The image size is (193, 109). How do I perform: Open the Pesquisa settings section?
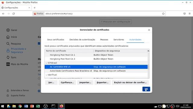pyautogui.click(x=14, y=44)
